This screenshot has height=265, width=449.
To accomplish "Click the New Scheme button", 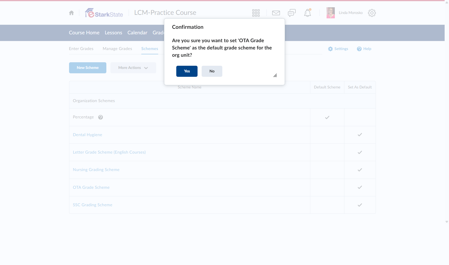I will pyautogui.click(x=88, y=68).
